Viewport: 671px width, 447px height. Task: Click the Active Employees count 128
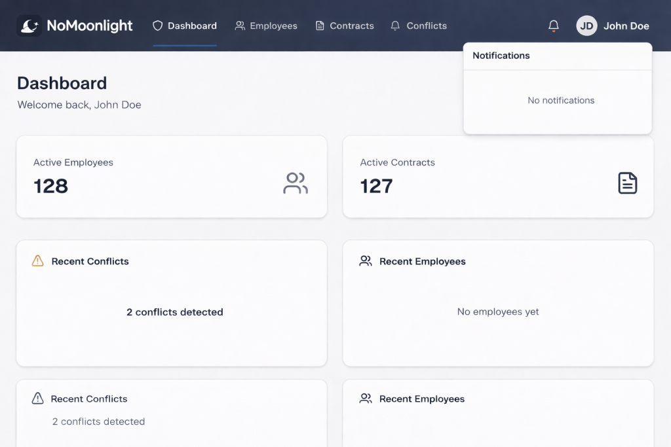(x=51, y=187)
